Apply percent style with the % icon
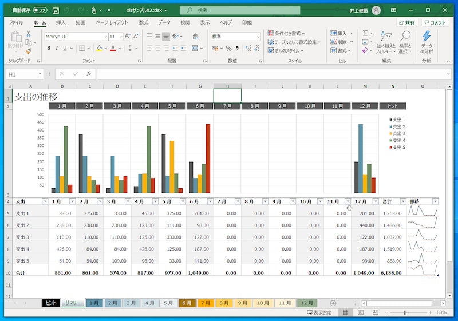458x321 pixels. pos(228,49)
